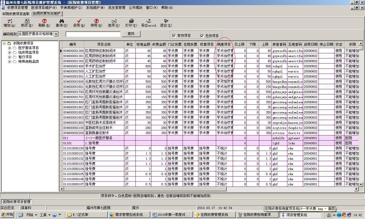Click the vertical scrollbar up arrow
The image size is (365, 219).
click(x=361, y=44)
